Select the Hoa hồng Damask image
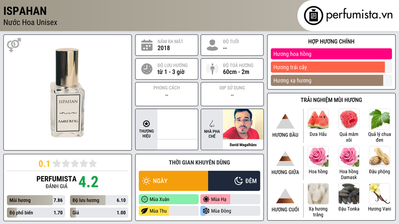 pos(349,156)
